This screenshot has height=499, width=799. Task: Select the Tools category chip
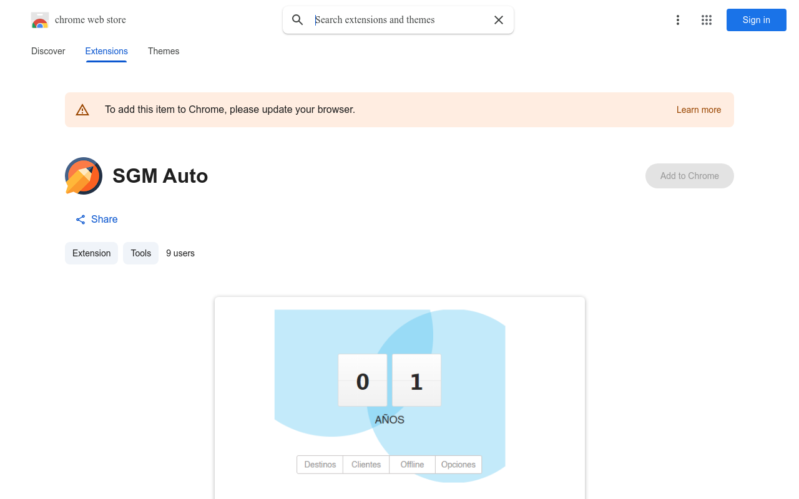(x=140, y=253)
